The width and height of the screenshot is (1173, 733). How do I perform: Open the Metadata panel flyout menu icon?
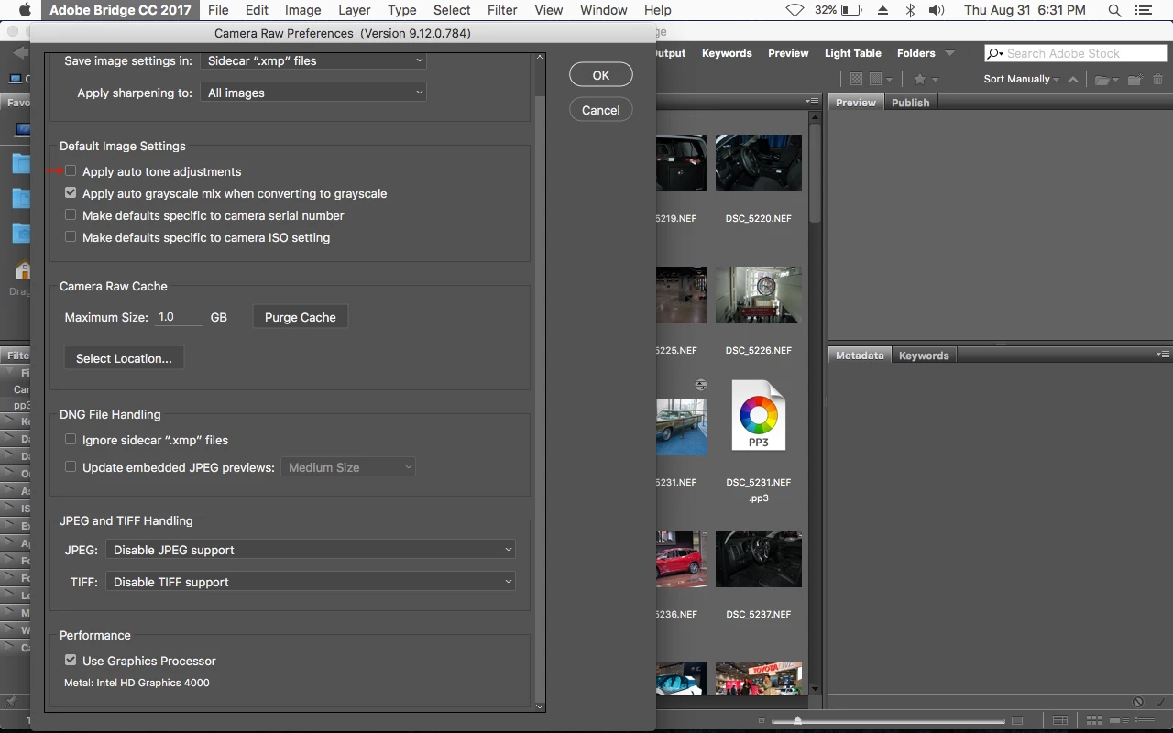[1163, 354]
